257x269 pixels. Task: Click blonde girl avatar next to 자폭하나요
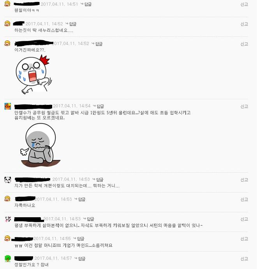[7, 199]
